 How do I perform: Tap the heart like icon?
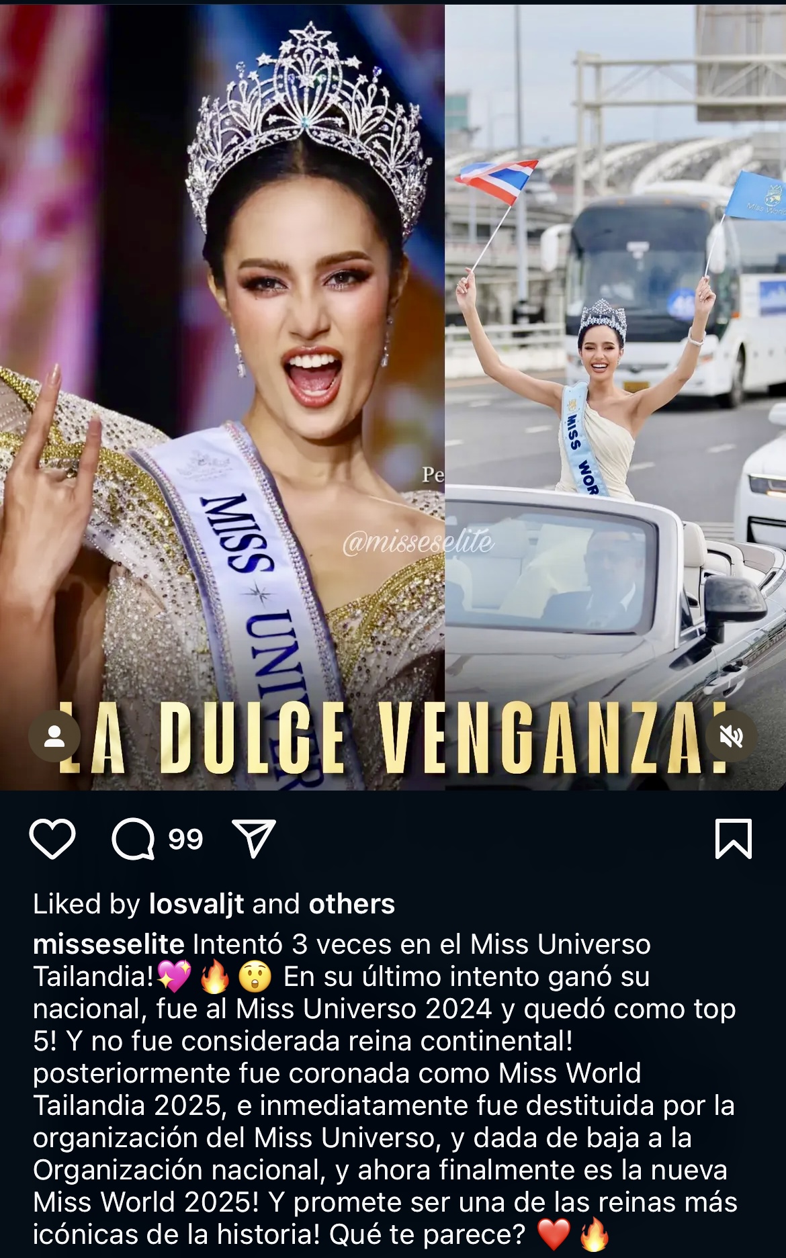pos(52,839)
